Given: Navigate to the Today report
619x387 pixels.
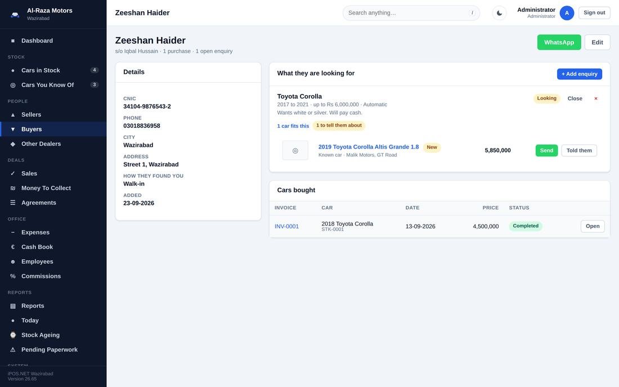Looking at the screenshot, I should (53, 320).
